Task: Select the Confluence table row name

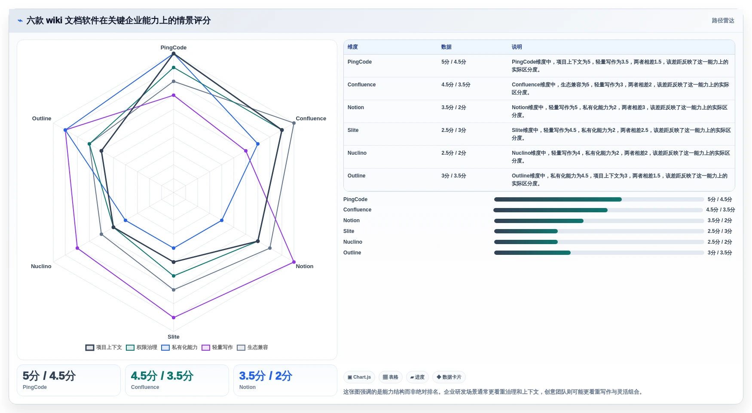Action: pyautogui.click(x=361, y=85)
